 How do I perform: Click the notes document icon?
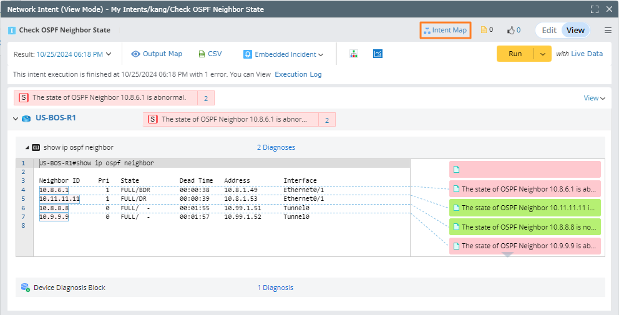click(483, 30)
